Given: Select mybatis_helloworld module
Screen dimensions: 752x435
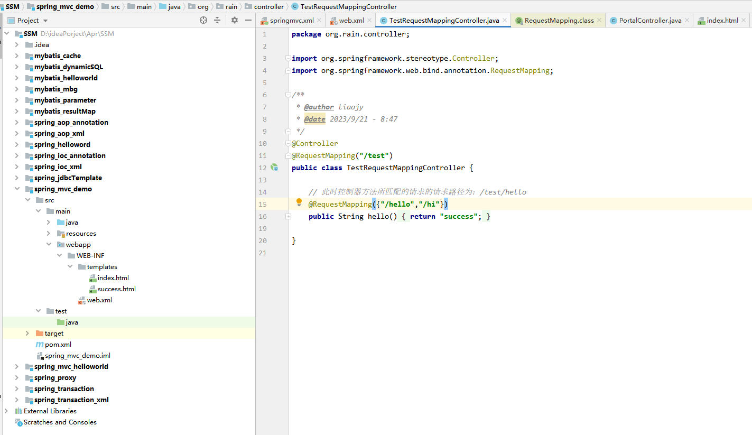Looking at the screenshot, I should pyautogui.click(x=66, y=78).
